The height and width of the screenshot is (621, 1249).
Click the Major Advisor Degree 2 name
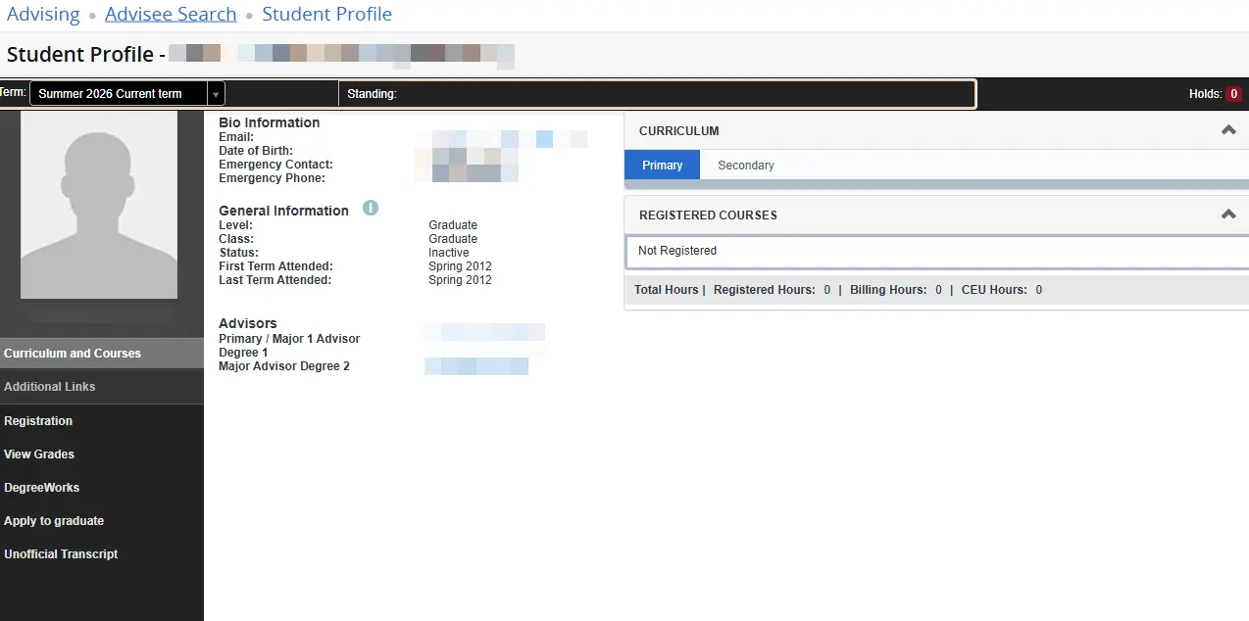click(476, 366)
